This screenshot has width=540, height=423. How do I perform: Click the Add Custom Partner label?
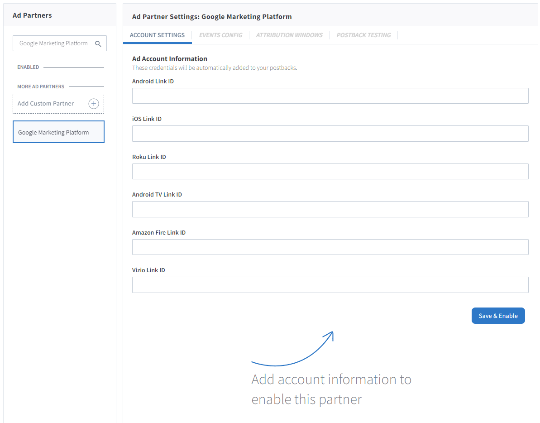pyautogui.click(x=45, y=103)
